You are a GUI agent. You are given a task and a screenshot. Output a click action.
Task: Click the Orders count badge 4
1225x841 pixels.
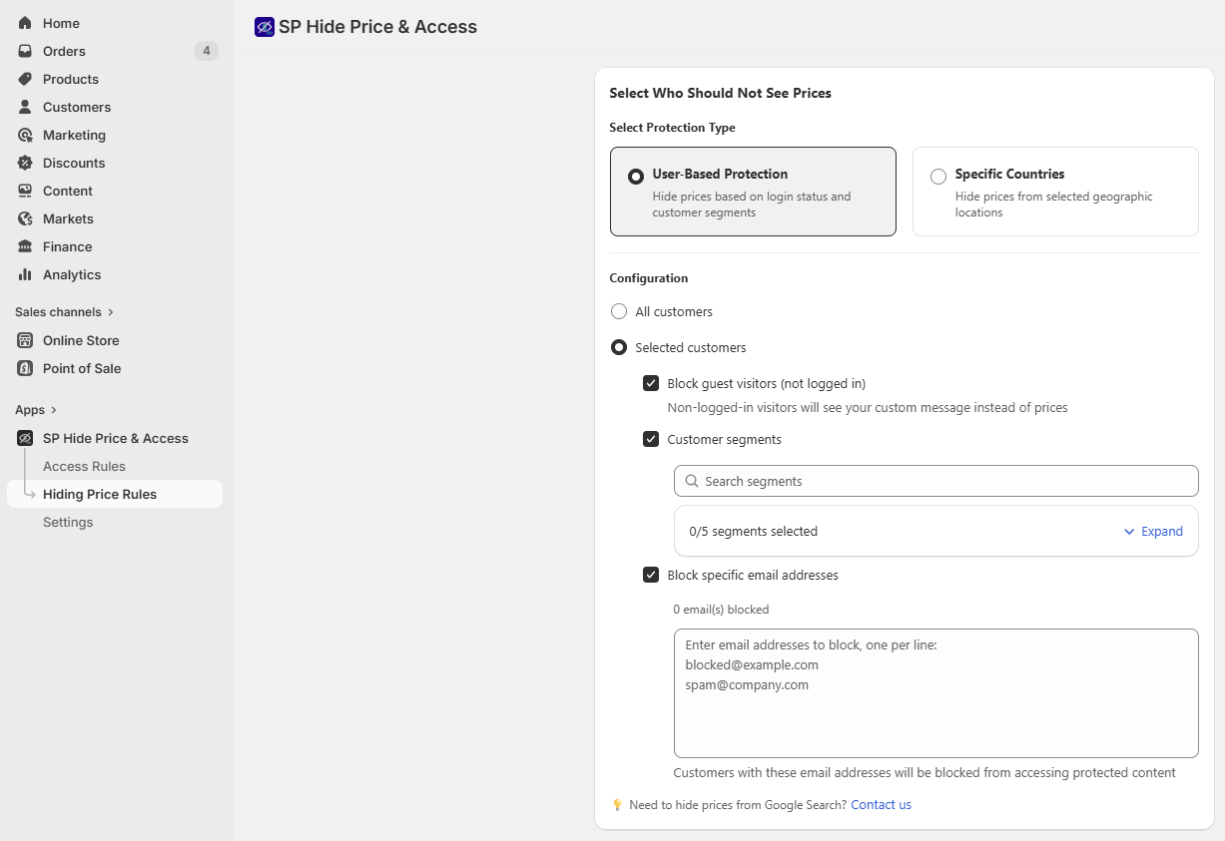coord(207,51)
